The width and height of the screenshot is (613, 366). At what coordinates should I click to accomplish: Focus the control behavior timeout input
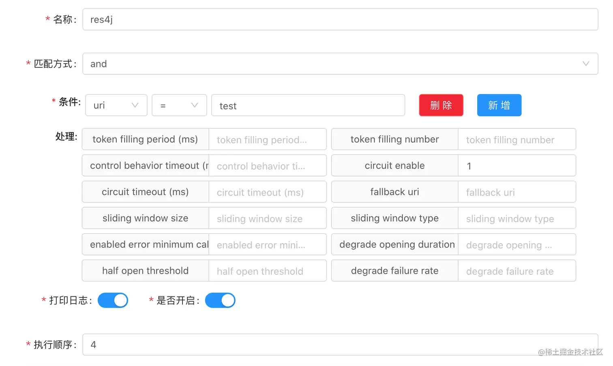click(268, 166)
